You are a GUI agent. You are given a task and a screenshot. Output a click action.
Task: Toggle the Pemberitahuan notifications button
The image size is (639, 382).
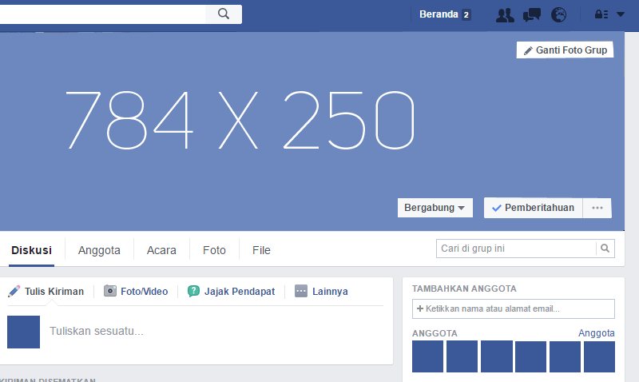pos(533,208)
